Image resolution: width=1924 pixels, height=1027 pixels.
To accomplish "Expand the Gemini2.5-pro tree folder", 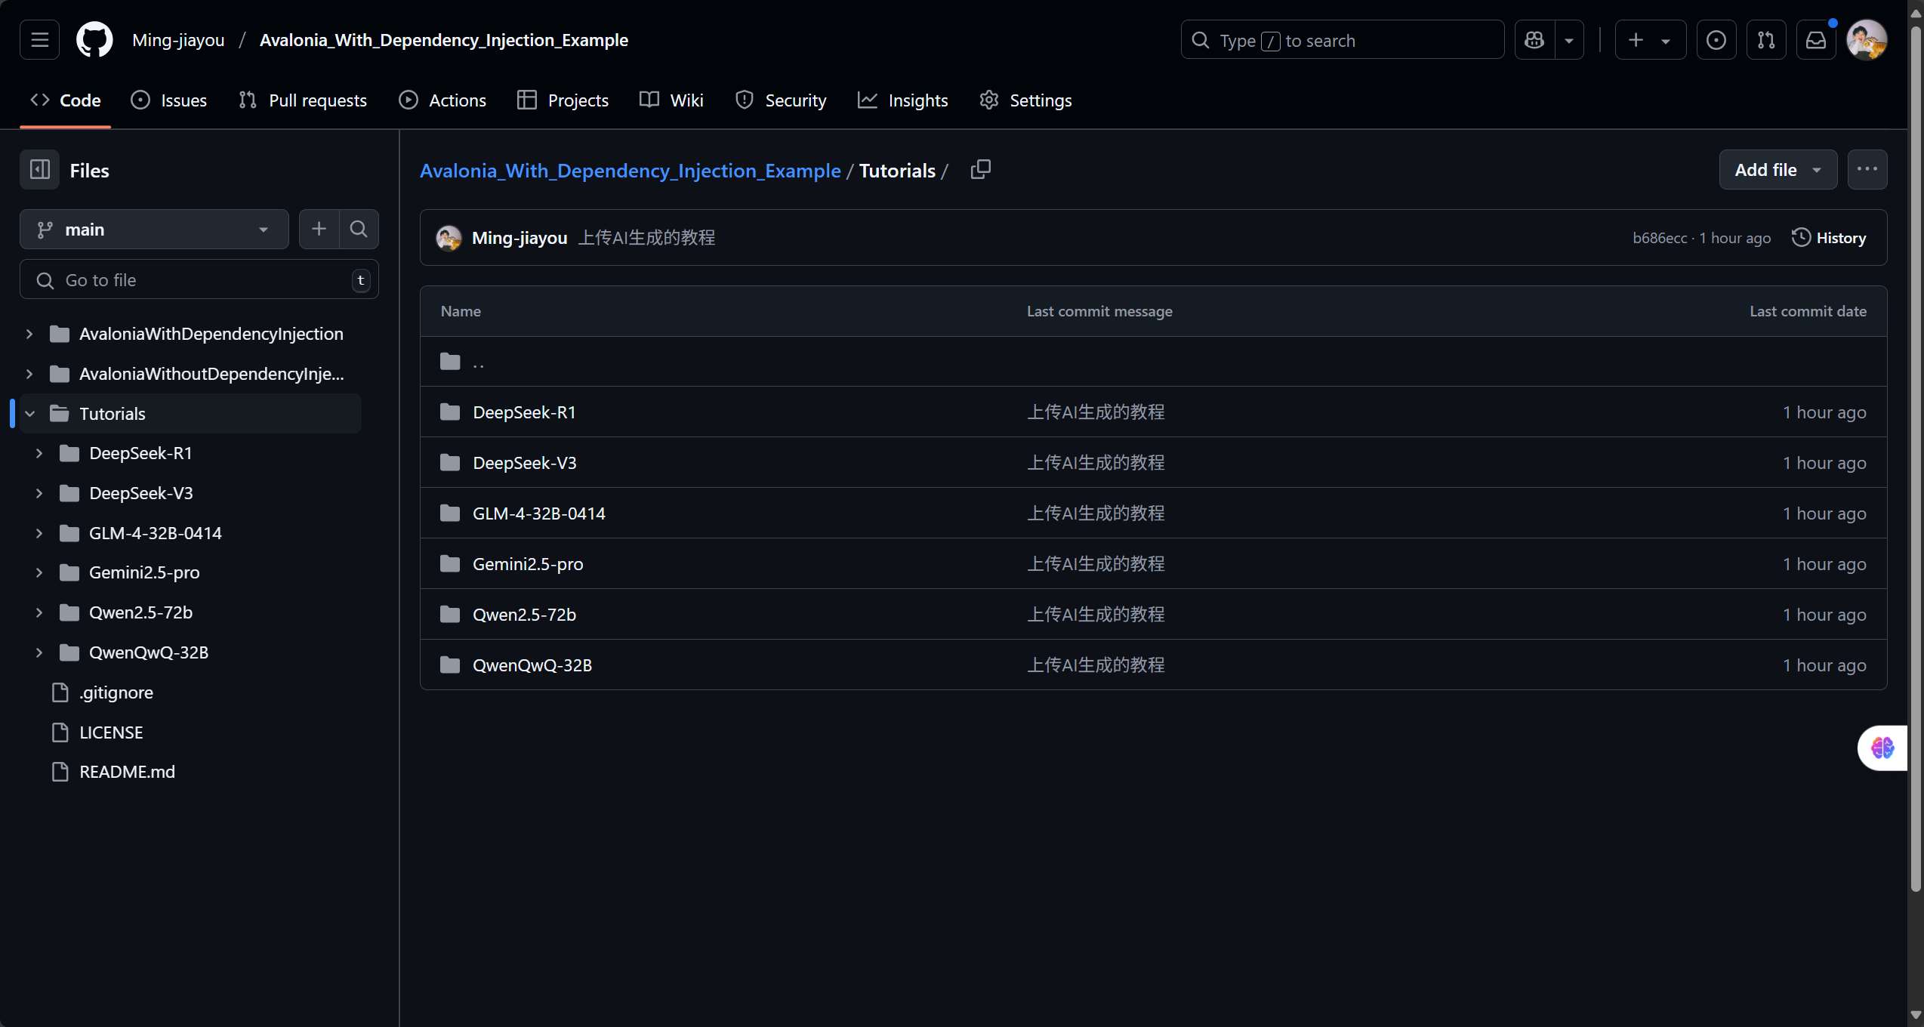I will [39, 572].
